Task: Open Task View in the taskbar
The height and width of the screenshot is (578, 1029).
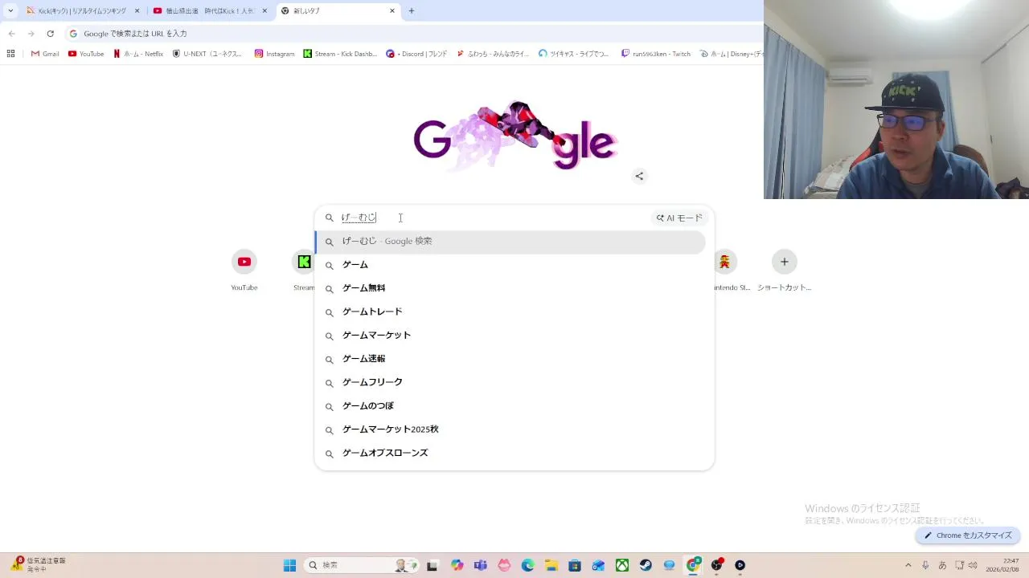Action: coord(432,565)
